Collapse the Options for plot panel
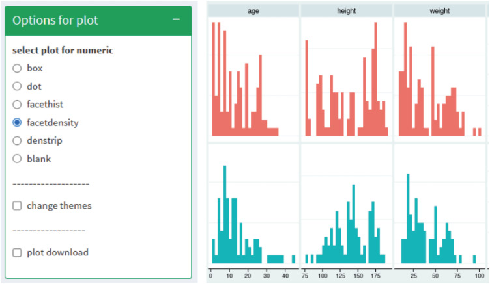 [x=176, y=20]
